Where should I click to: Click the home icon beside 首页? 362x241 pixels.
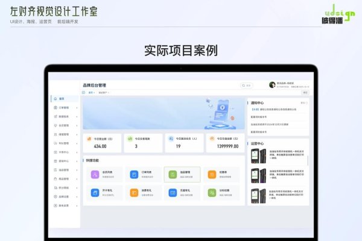pyautogui.click(x=56, y=99)
